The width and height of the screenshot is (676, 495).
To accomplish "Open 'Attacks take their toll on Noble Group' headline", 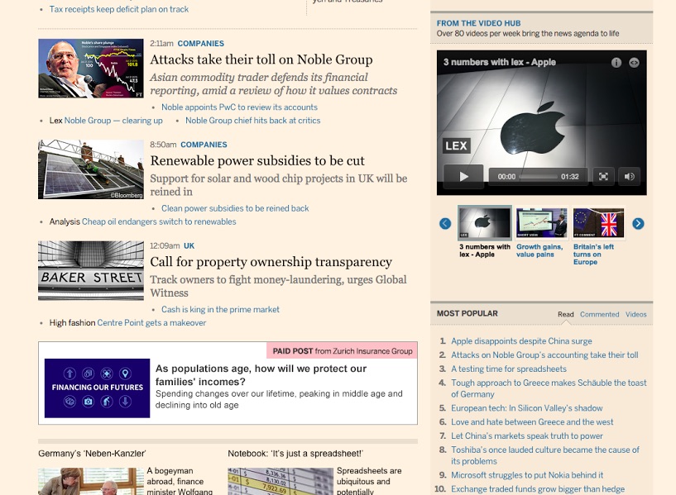I will (261, 59).
